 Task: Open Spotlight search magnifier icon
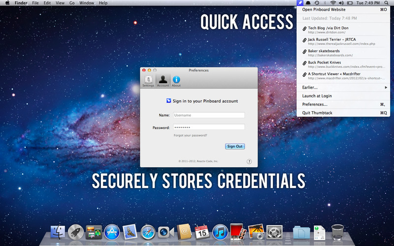385,3
